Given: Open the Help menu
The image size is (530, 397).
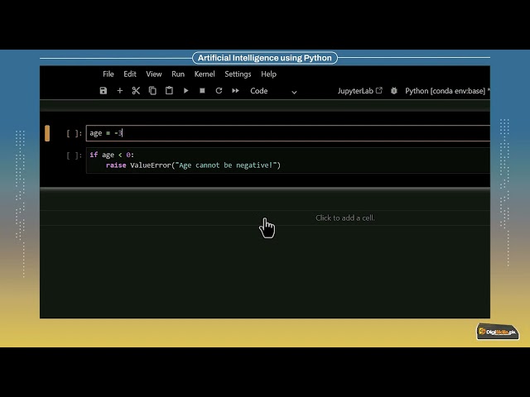Looking at the screenshot, I should (x=268, y=74).
